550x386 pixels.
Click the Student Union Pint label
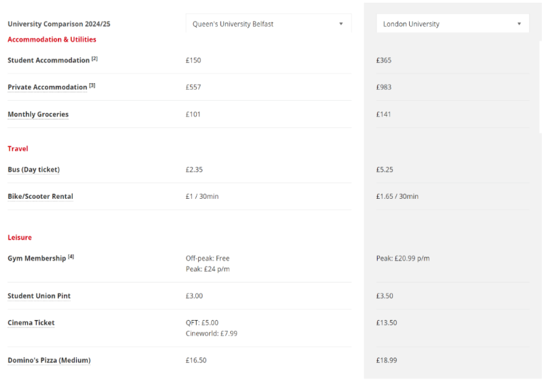(39, 296)
